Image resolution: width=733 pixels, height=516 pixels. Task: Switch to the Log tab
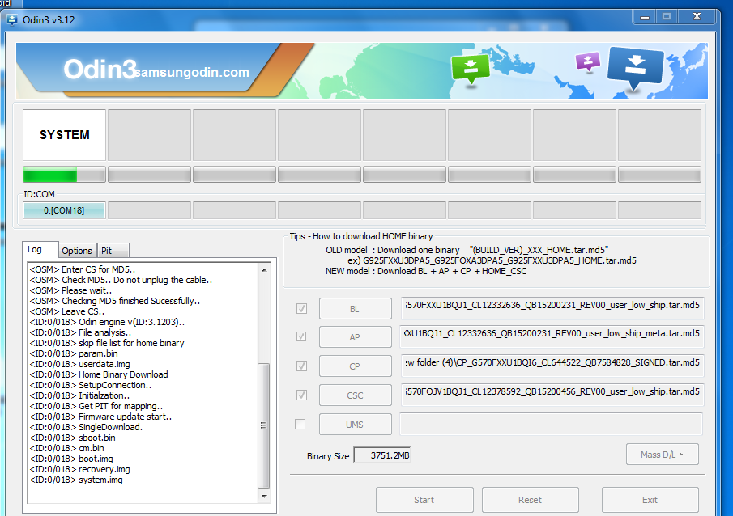coord(40,250)
